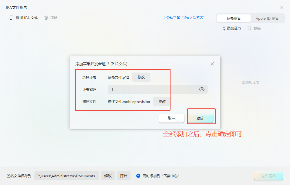The width and height of the screenshot is (290, 185).
Task: Uncheck 同时添加到下载中心 checkbox
Action: pyautogui.click(x=138, y=176)
